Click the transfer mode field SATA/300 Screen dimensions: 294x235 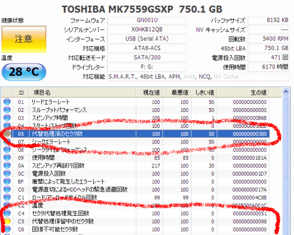[x=147, y=58]
